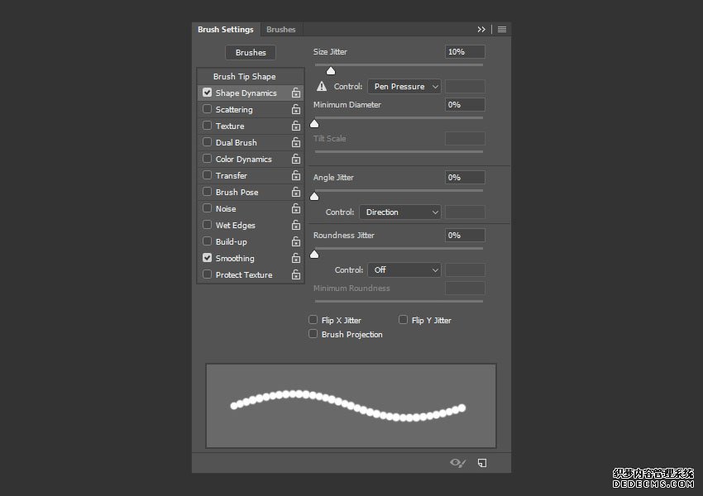The height and width of the screenshot is (496, 703).
Task: Open Roundness Jitter control dropdown Off
Action: pos(404,269)
